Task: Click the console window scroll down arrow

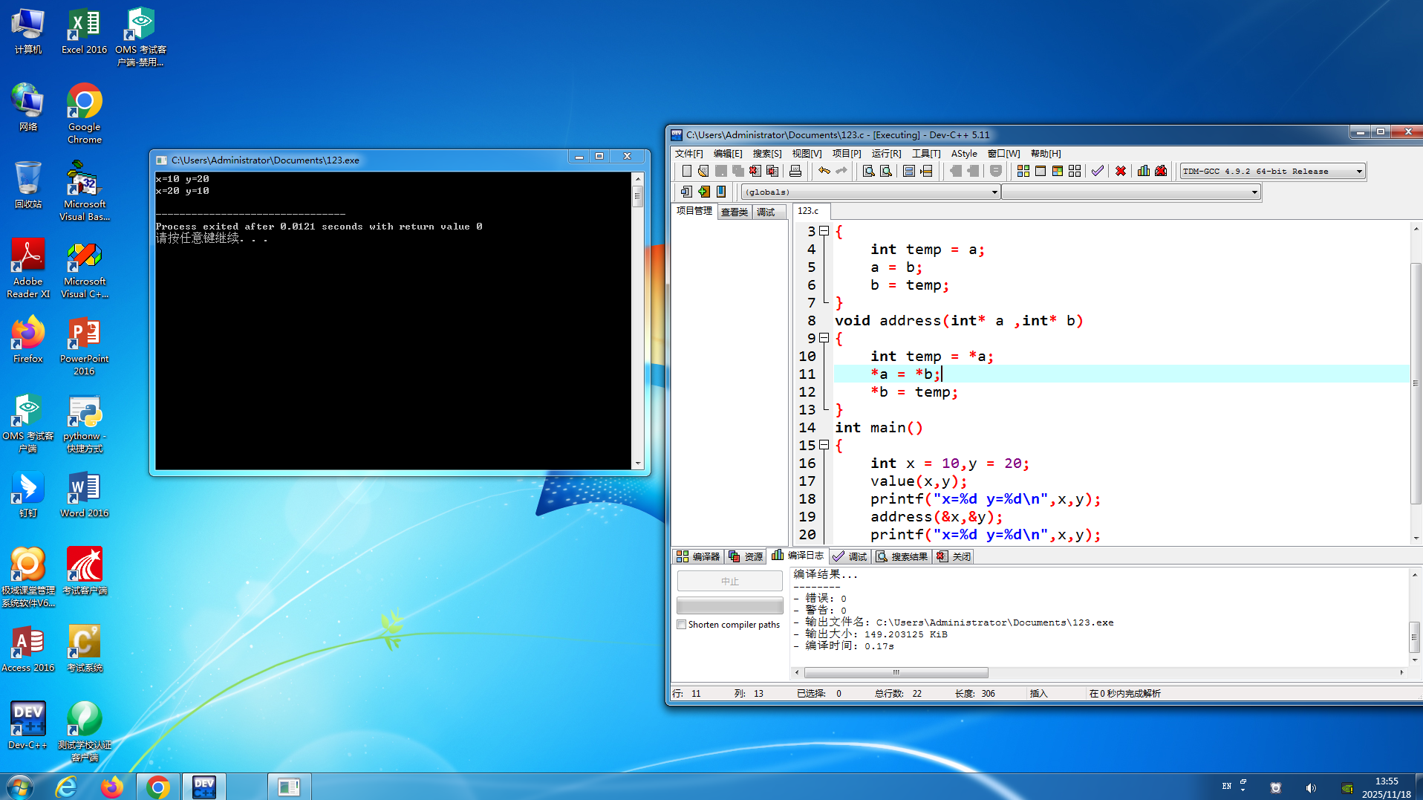Action: click(637, 464)
